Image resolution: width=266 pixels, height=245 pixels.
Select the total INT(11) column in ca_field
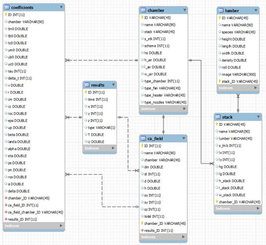point(154,216)
